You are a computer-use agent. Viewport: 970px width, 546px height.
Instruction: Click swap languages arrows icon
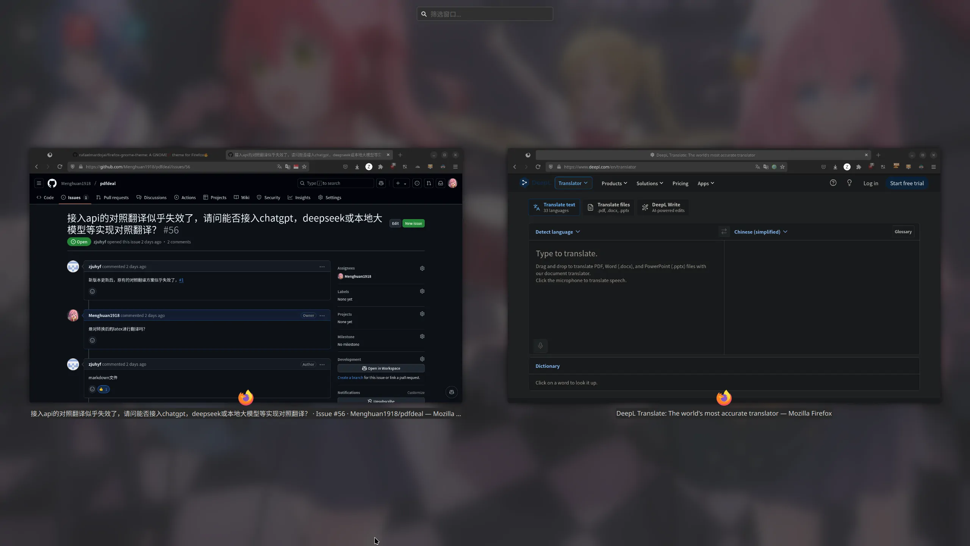pos(724,232)
